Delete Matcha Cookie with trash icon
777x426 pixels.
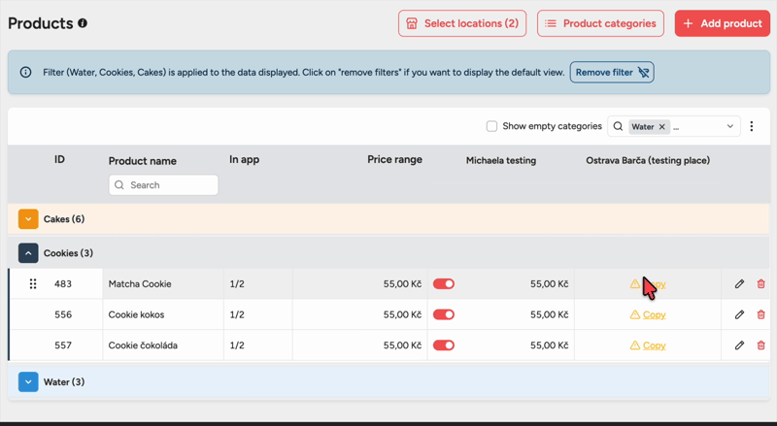click(x=761, y=283)
